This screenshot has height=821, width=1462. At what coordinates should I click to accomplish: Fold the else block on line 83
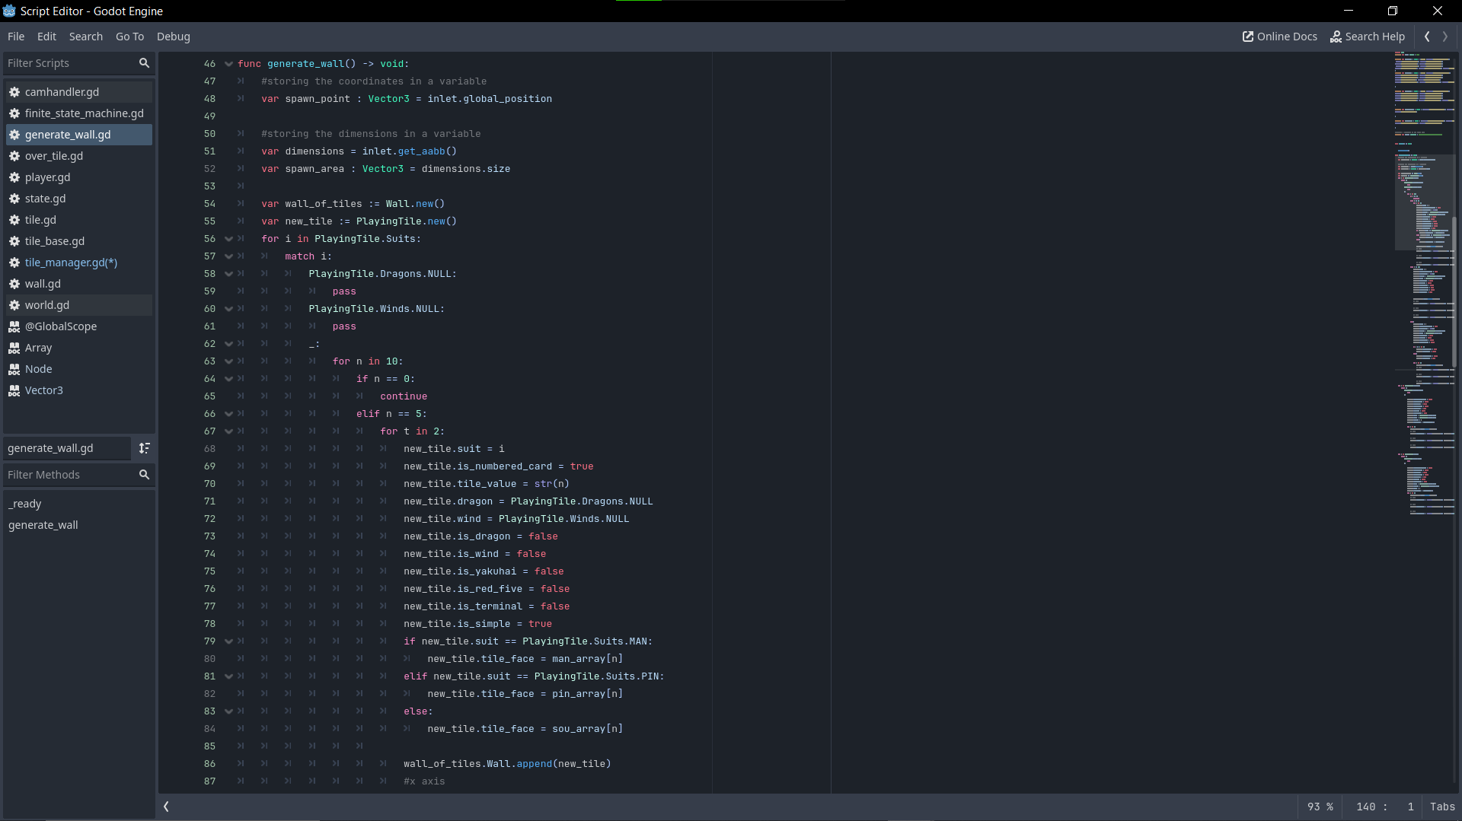pos(228,711)
